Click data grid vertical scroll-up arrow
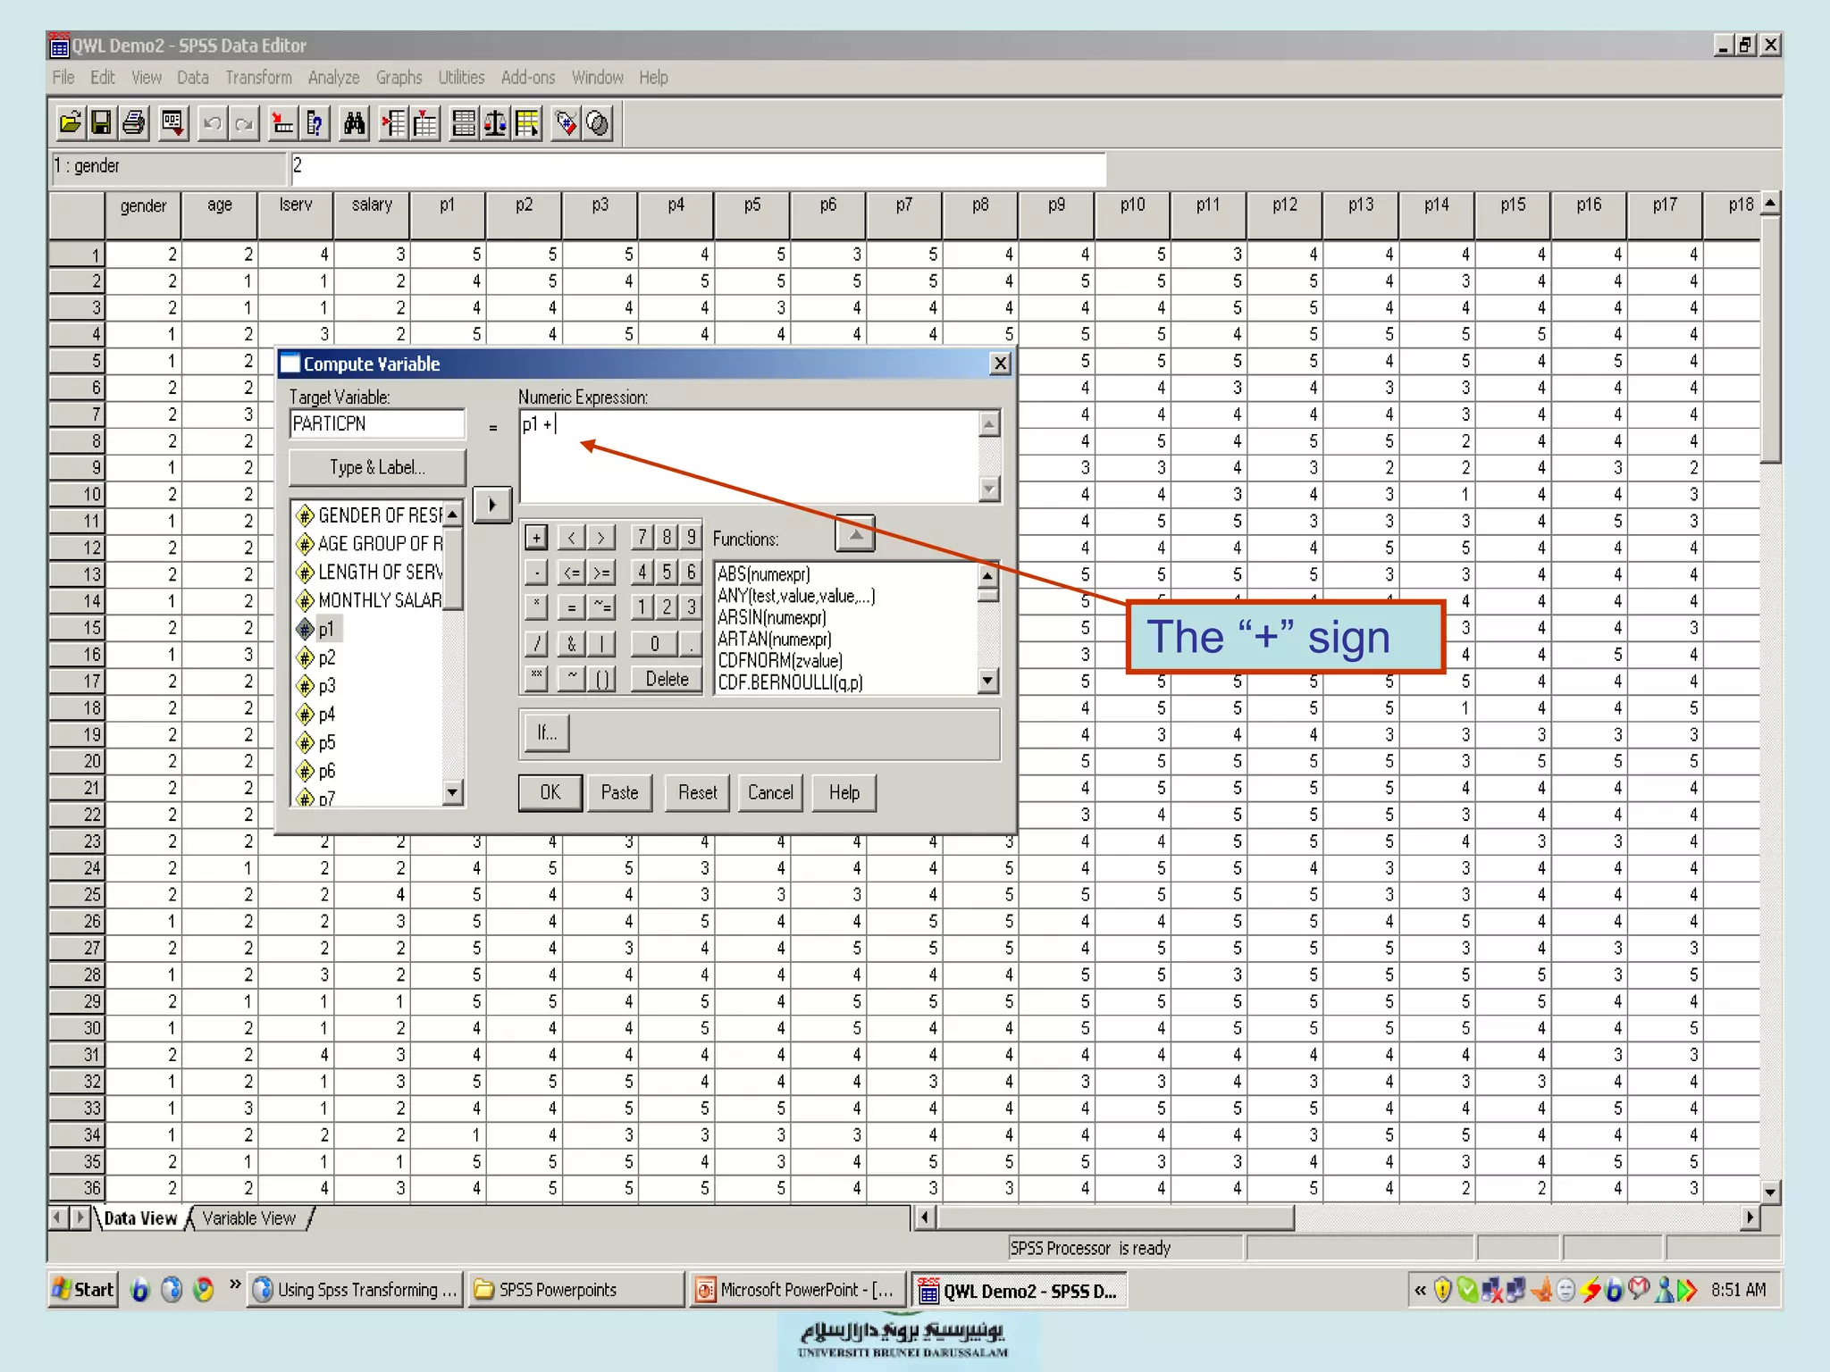The image size is (1830, 1372). [1770, 204]
